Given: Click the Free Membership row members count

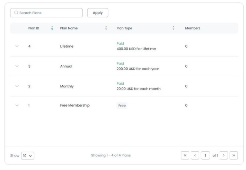Looking at the screenshot, I should tap(186, 105).
